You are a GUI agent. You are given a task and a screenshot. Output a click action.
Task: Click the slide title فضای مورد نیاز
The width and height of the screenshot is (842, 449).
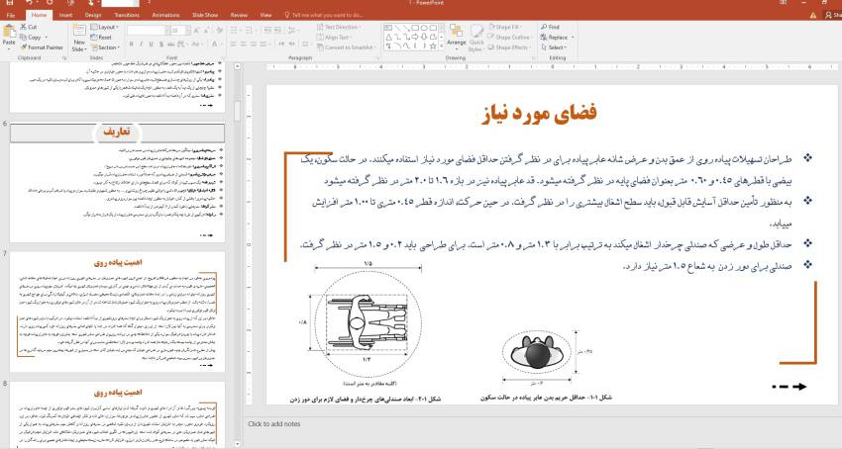point(539,115)
